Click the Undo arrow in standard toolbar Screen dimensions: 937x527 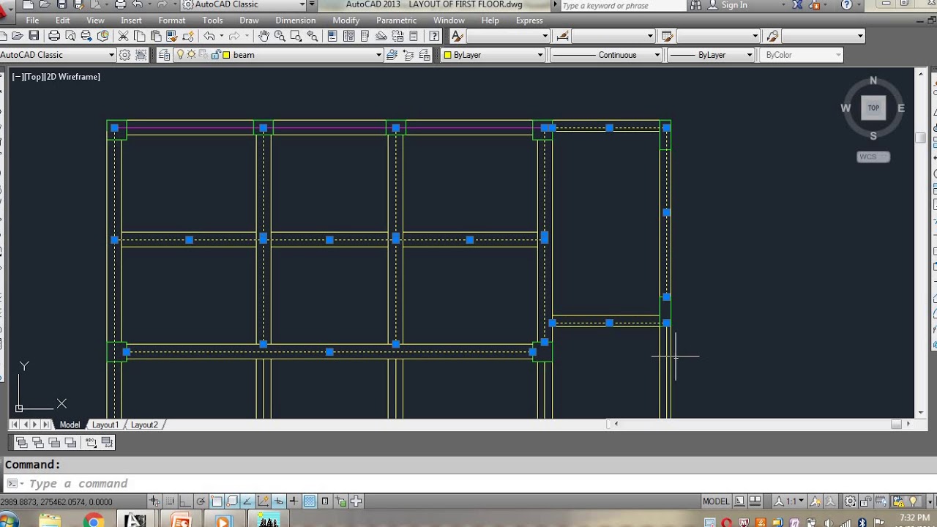[209, 35]
